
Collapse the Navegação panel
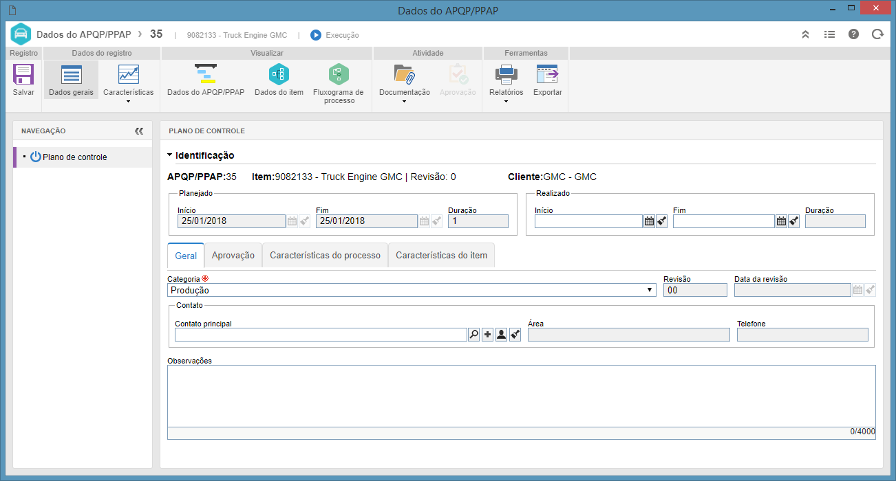click(x=139, y=131)
